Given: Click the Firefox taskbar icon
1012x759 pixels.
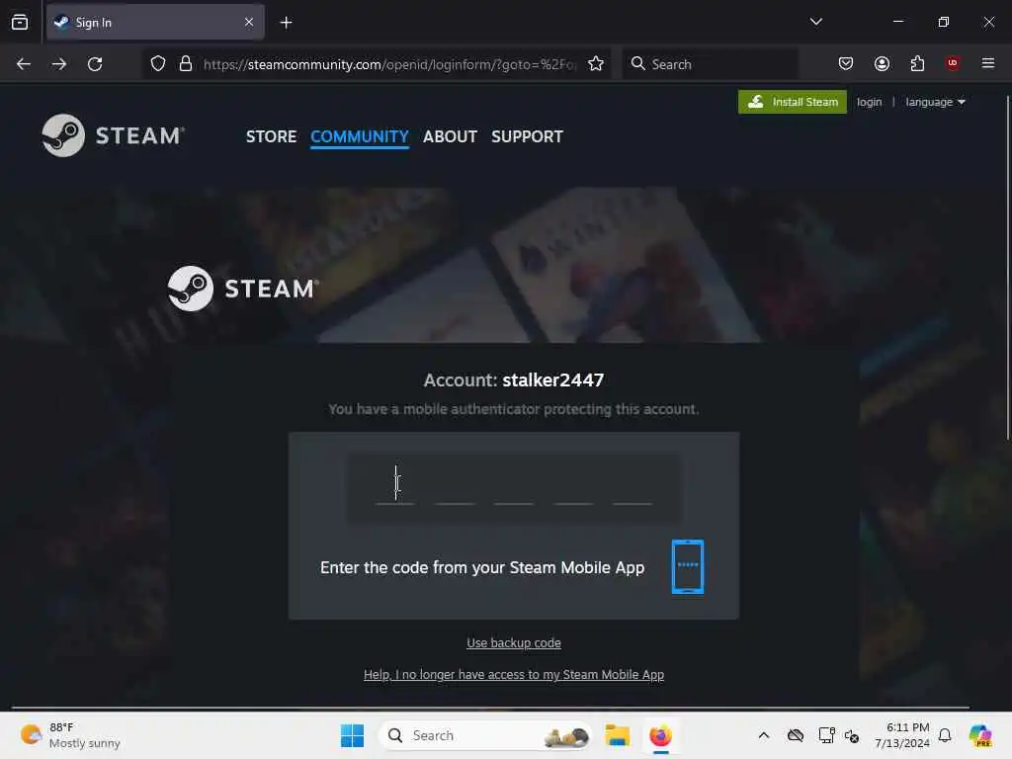Looking at the screenshot, I should pos(660,735).
